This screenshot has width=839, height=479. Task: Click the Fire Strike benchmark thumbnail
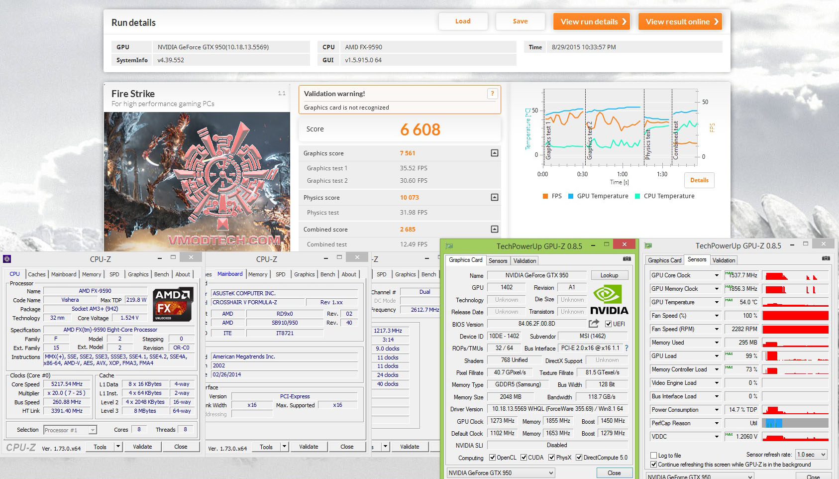click(197, 182)
